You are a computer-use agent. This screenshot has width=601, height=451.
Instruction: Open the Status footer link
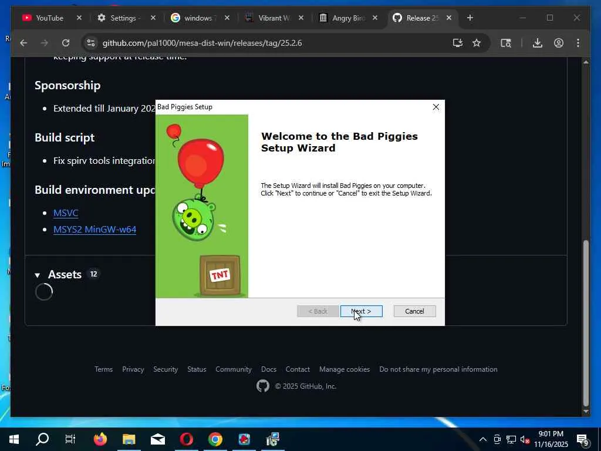[197, 369]
